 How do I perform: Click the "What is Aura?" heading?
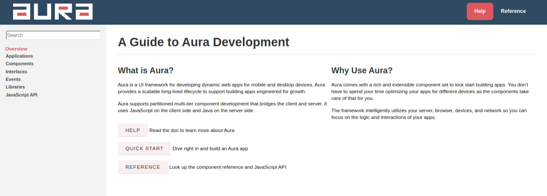(x=146, y=71)
